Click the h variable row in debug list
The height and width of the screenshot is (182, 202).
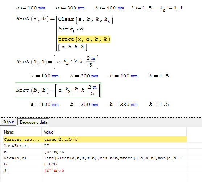pos(95,152)
